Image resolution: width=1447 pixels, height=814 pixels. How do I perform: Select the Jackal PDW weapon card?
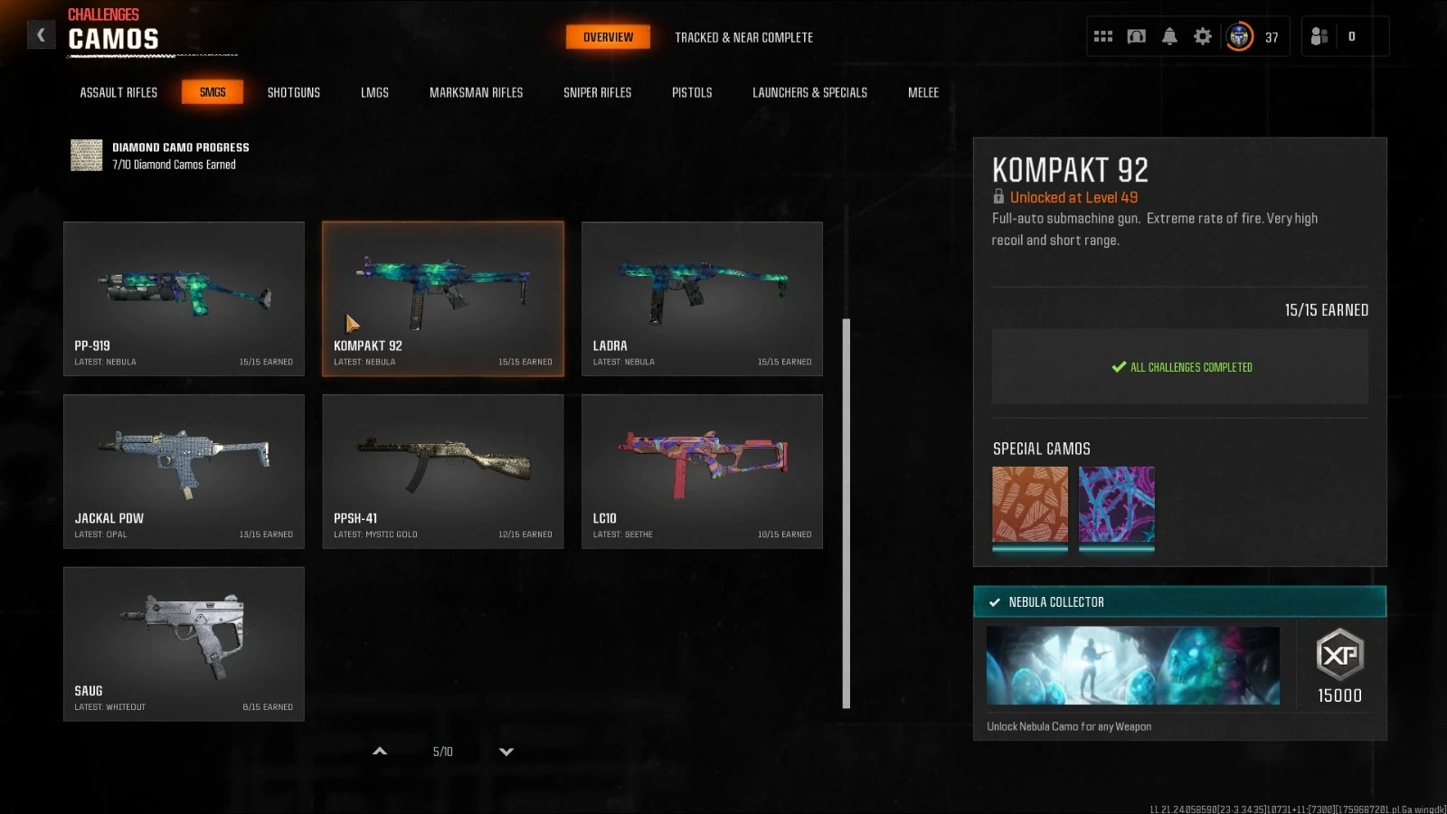(184, 471)
